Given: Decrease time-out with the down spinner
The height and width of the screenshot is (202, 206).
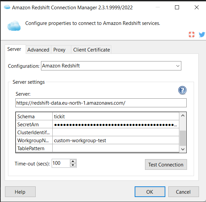Looking at the screenshot, I should pos(73,165).
